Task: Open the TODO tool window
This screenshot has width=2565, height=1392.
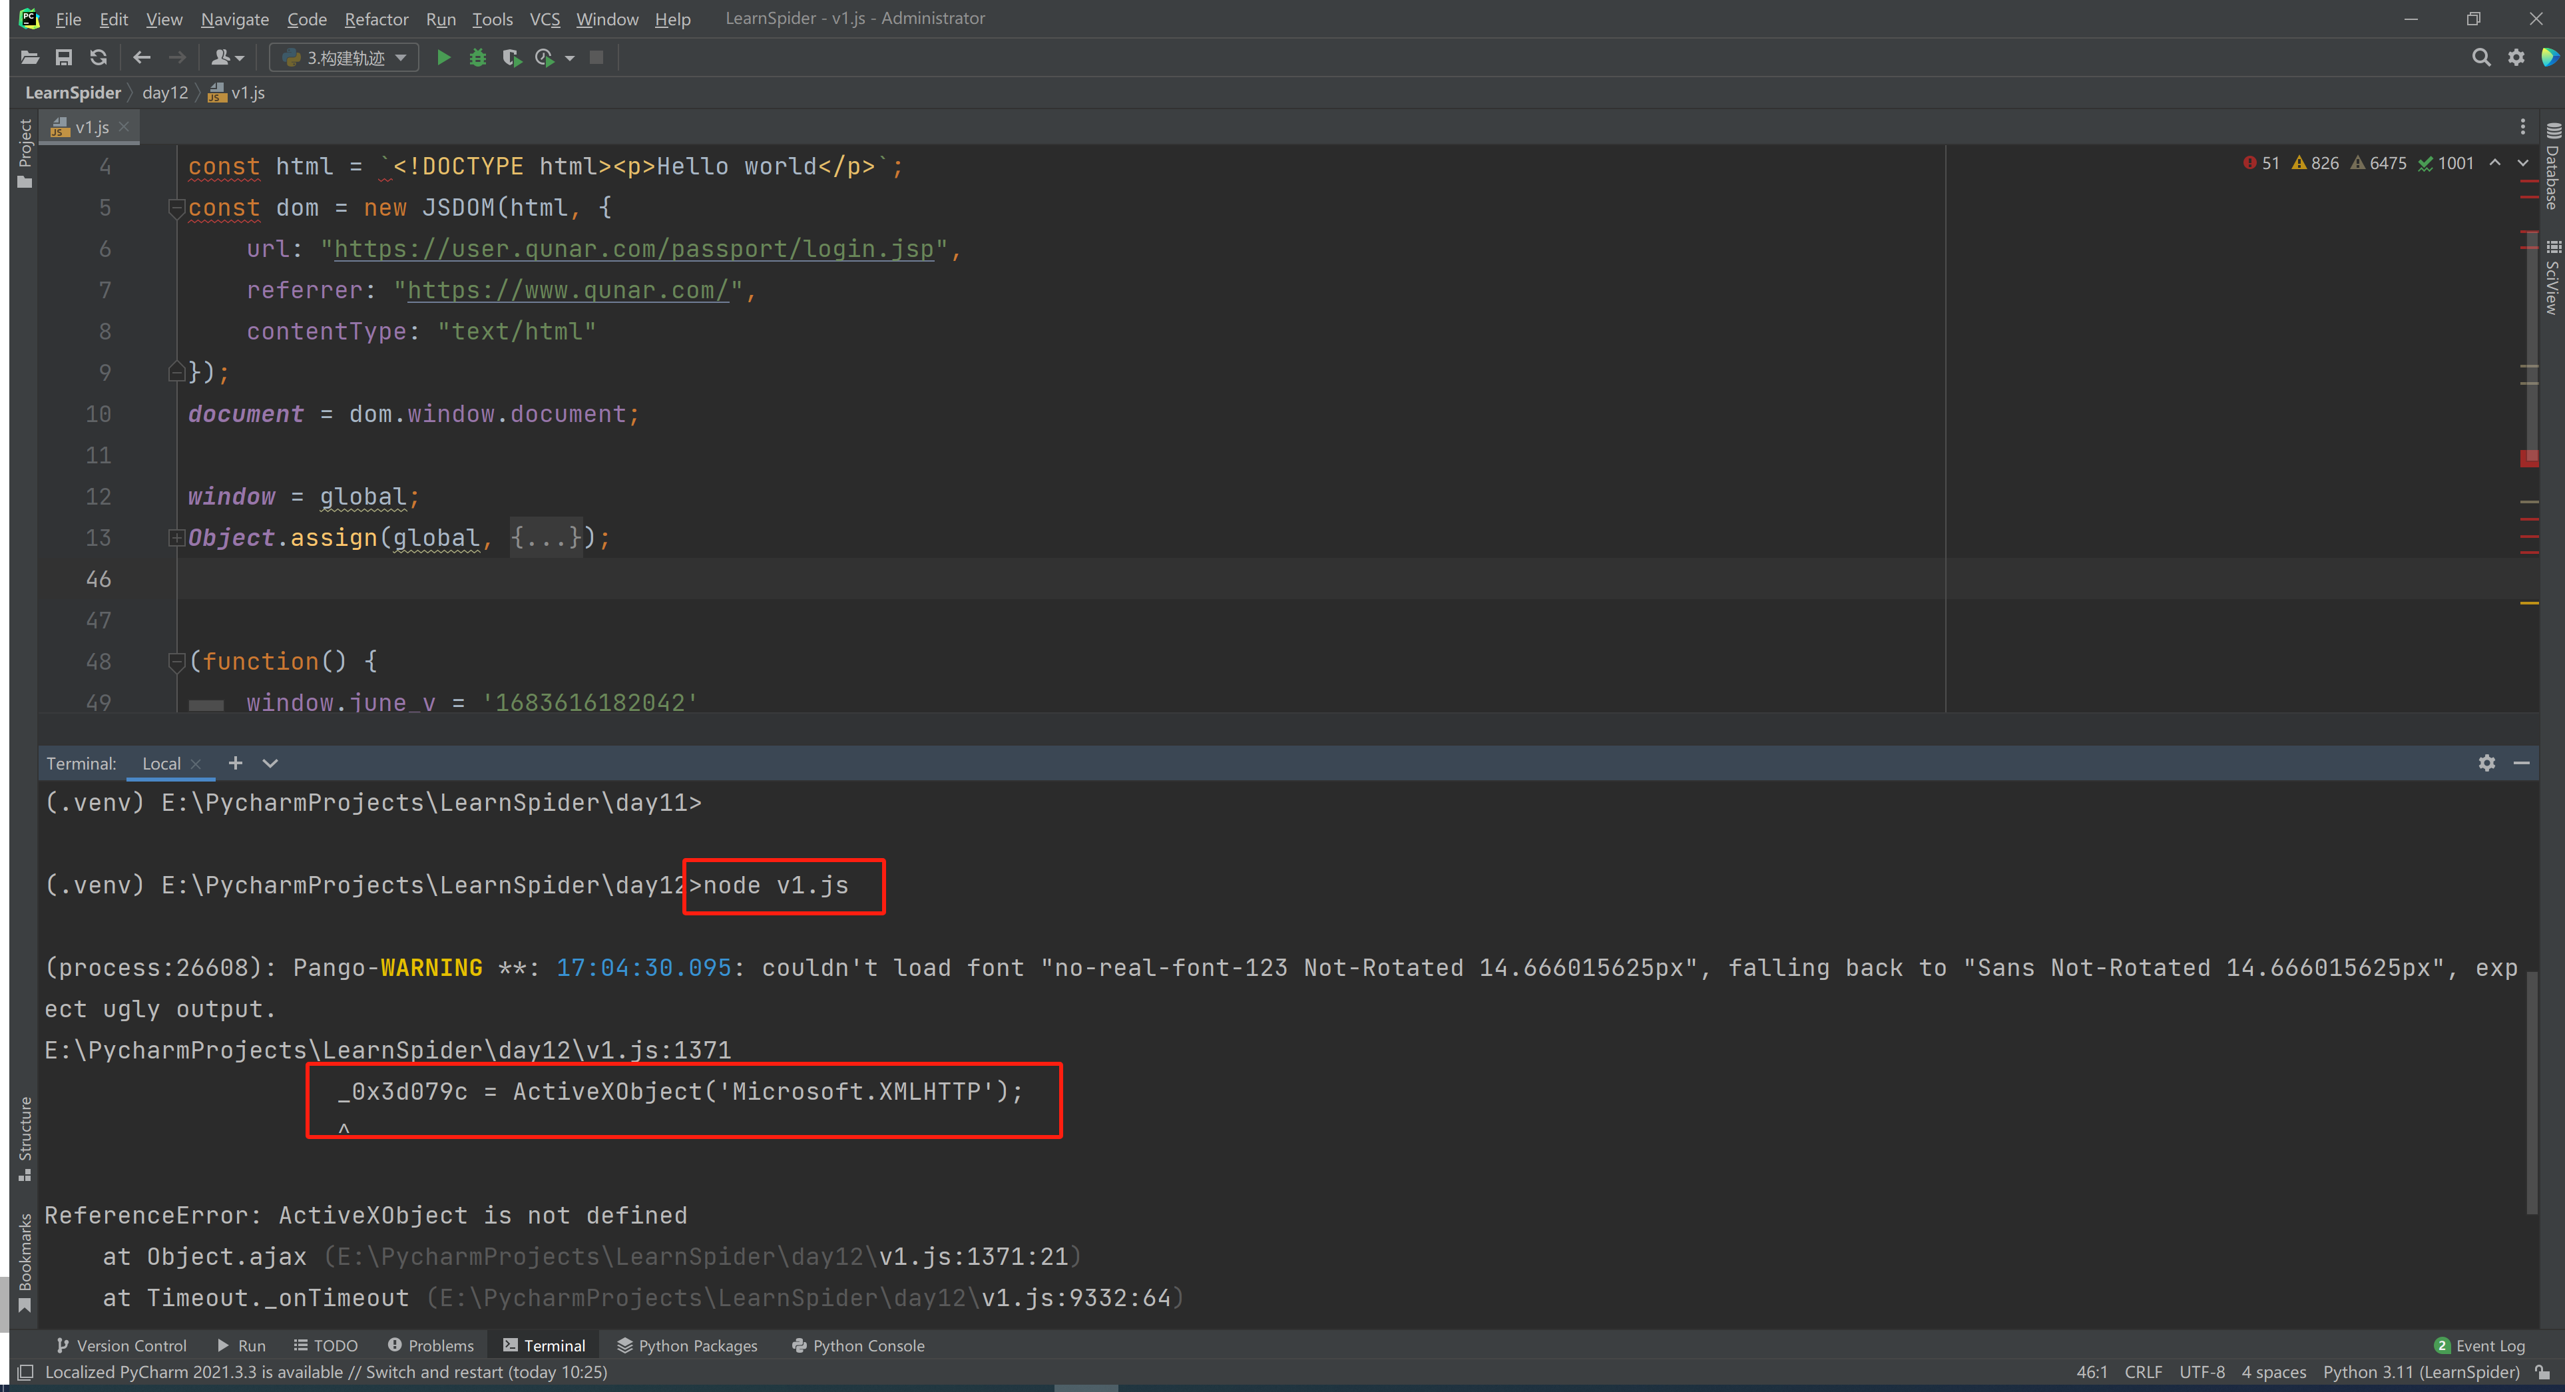Action: point(326,1346)
